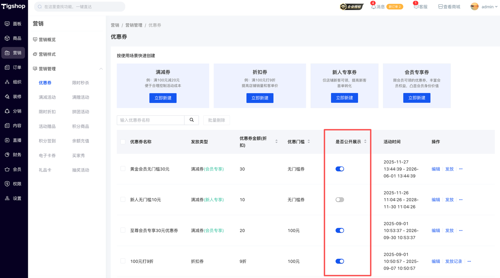Select 营销概览 in the marketing menu
This screenshot has height=278, width=500.
click(x=47, y=40)
